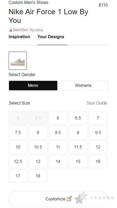Choose size 14
Screen dimensions: 117x208
click(58, 161)
